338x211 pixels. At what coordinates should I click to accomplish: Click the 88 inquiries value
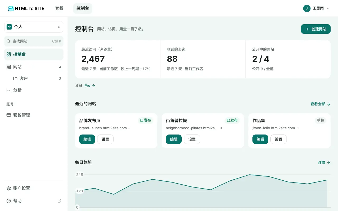172,59
